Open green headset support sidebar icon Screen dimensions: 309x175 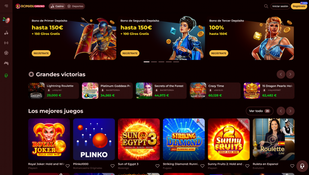[6, 75]
